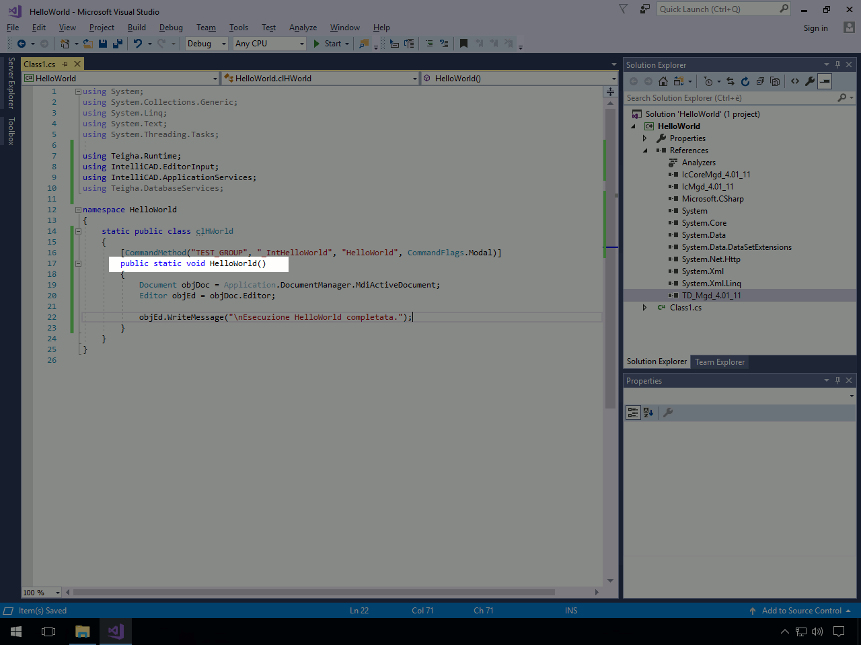Open the 100 % zoom level dropdown
Viewport: 861px width, 645px height.
[x=42, y=593]
